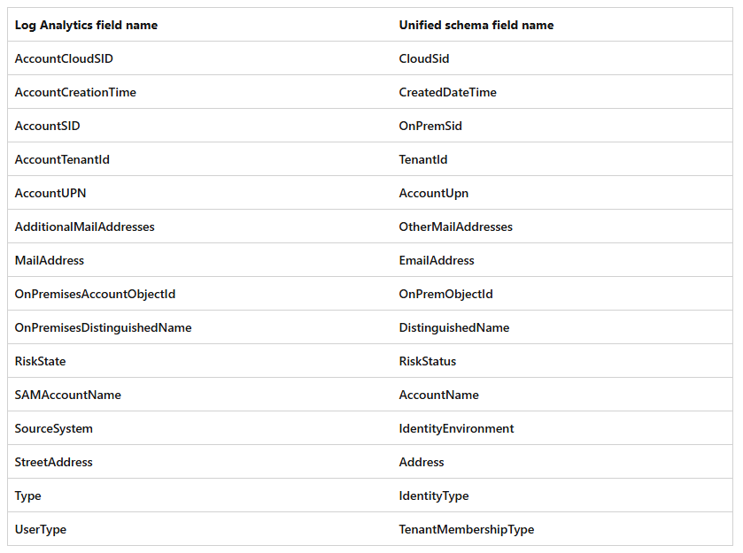Click the RiskStatus cell

pos(428,361)
